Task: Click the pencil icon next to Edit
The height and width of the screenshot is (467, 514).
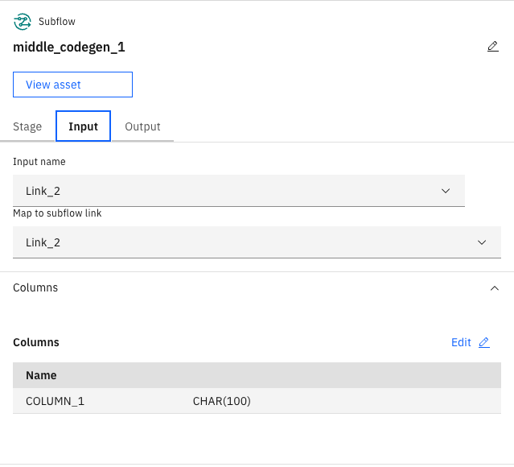Action: point(483,342)
